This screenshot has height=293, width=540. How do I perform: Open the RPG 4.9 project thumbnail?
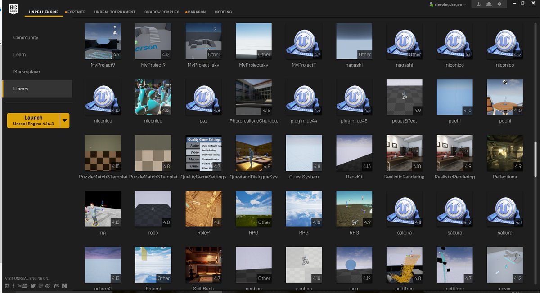(354, 209)
